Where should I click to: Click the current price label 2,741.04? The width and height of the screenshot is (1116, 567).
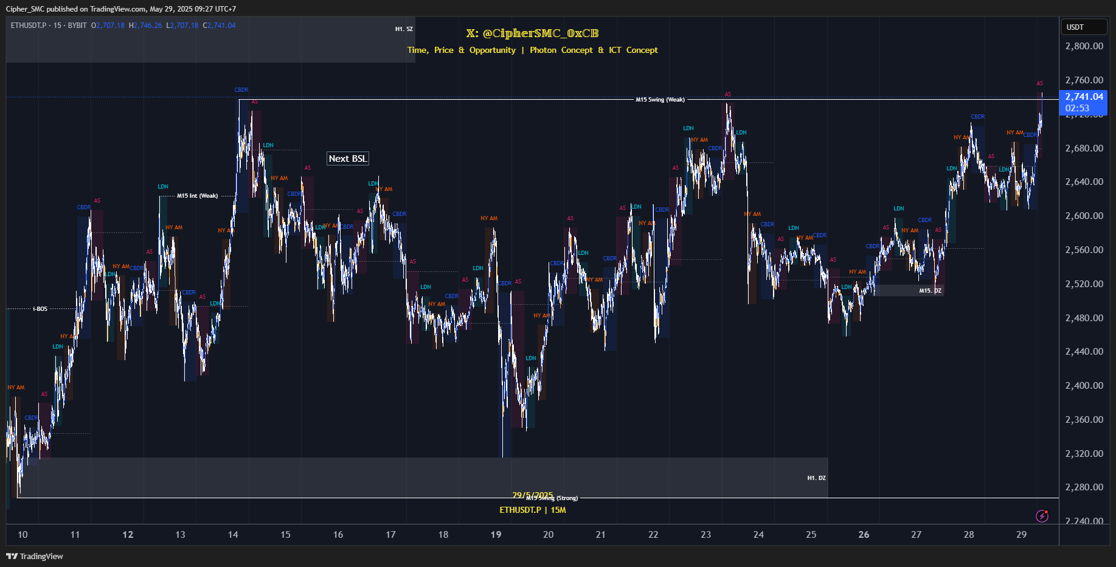click(x=1084, y=97)
